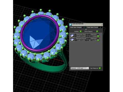The width and height of the screenshot is (123, 92).
Task: Click the green arrow beside Save Report
Action: (x=97, y=31)
